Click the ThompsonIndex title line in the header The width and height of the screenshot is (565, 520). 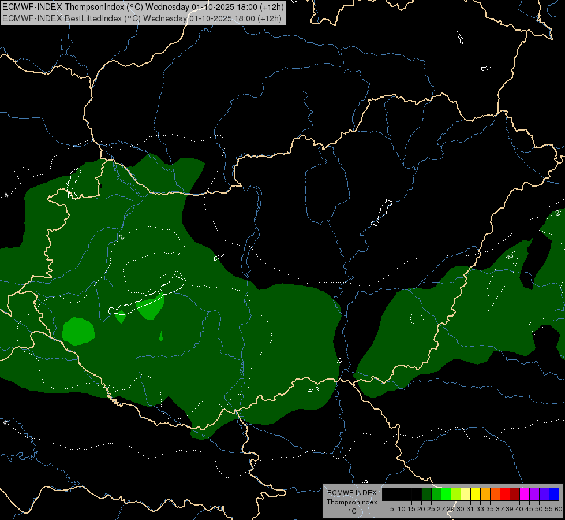[143, 7]
